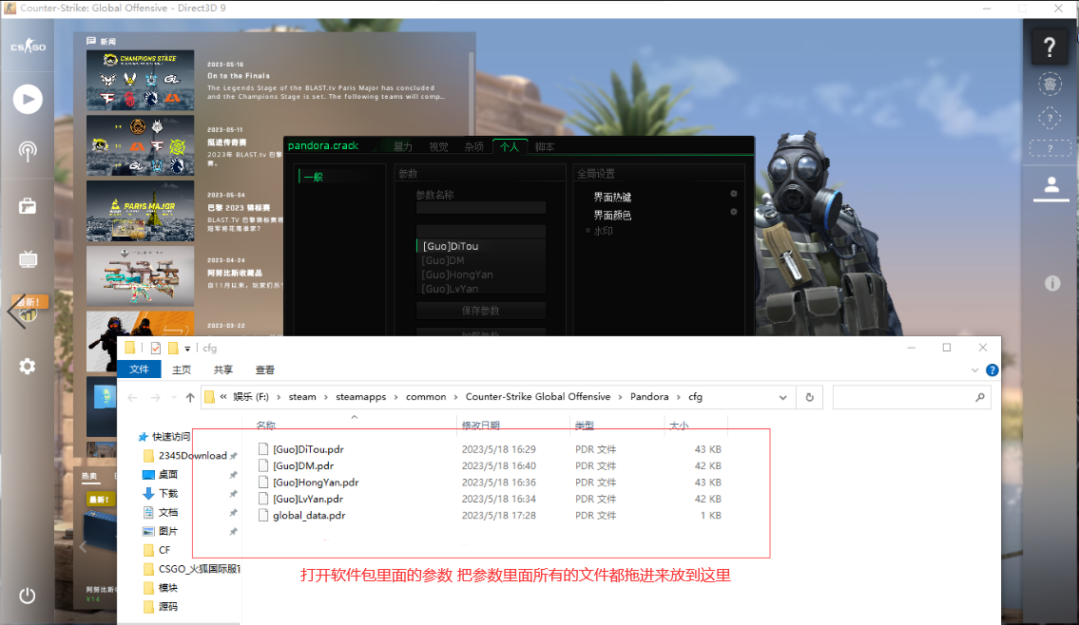
Task: Open the Play menu in the CS:GO sidebar
Action: coord(28,99)
